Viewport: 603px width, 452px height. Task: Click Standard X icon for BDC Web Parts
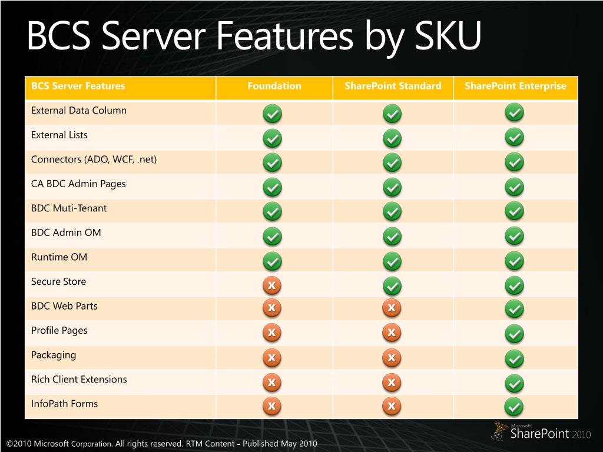[x=392, y=308]
